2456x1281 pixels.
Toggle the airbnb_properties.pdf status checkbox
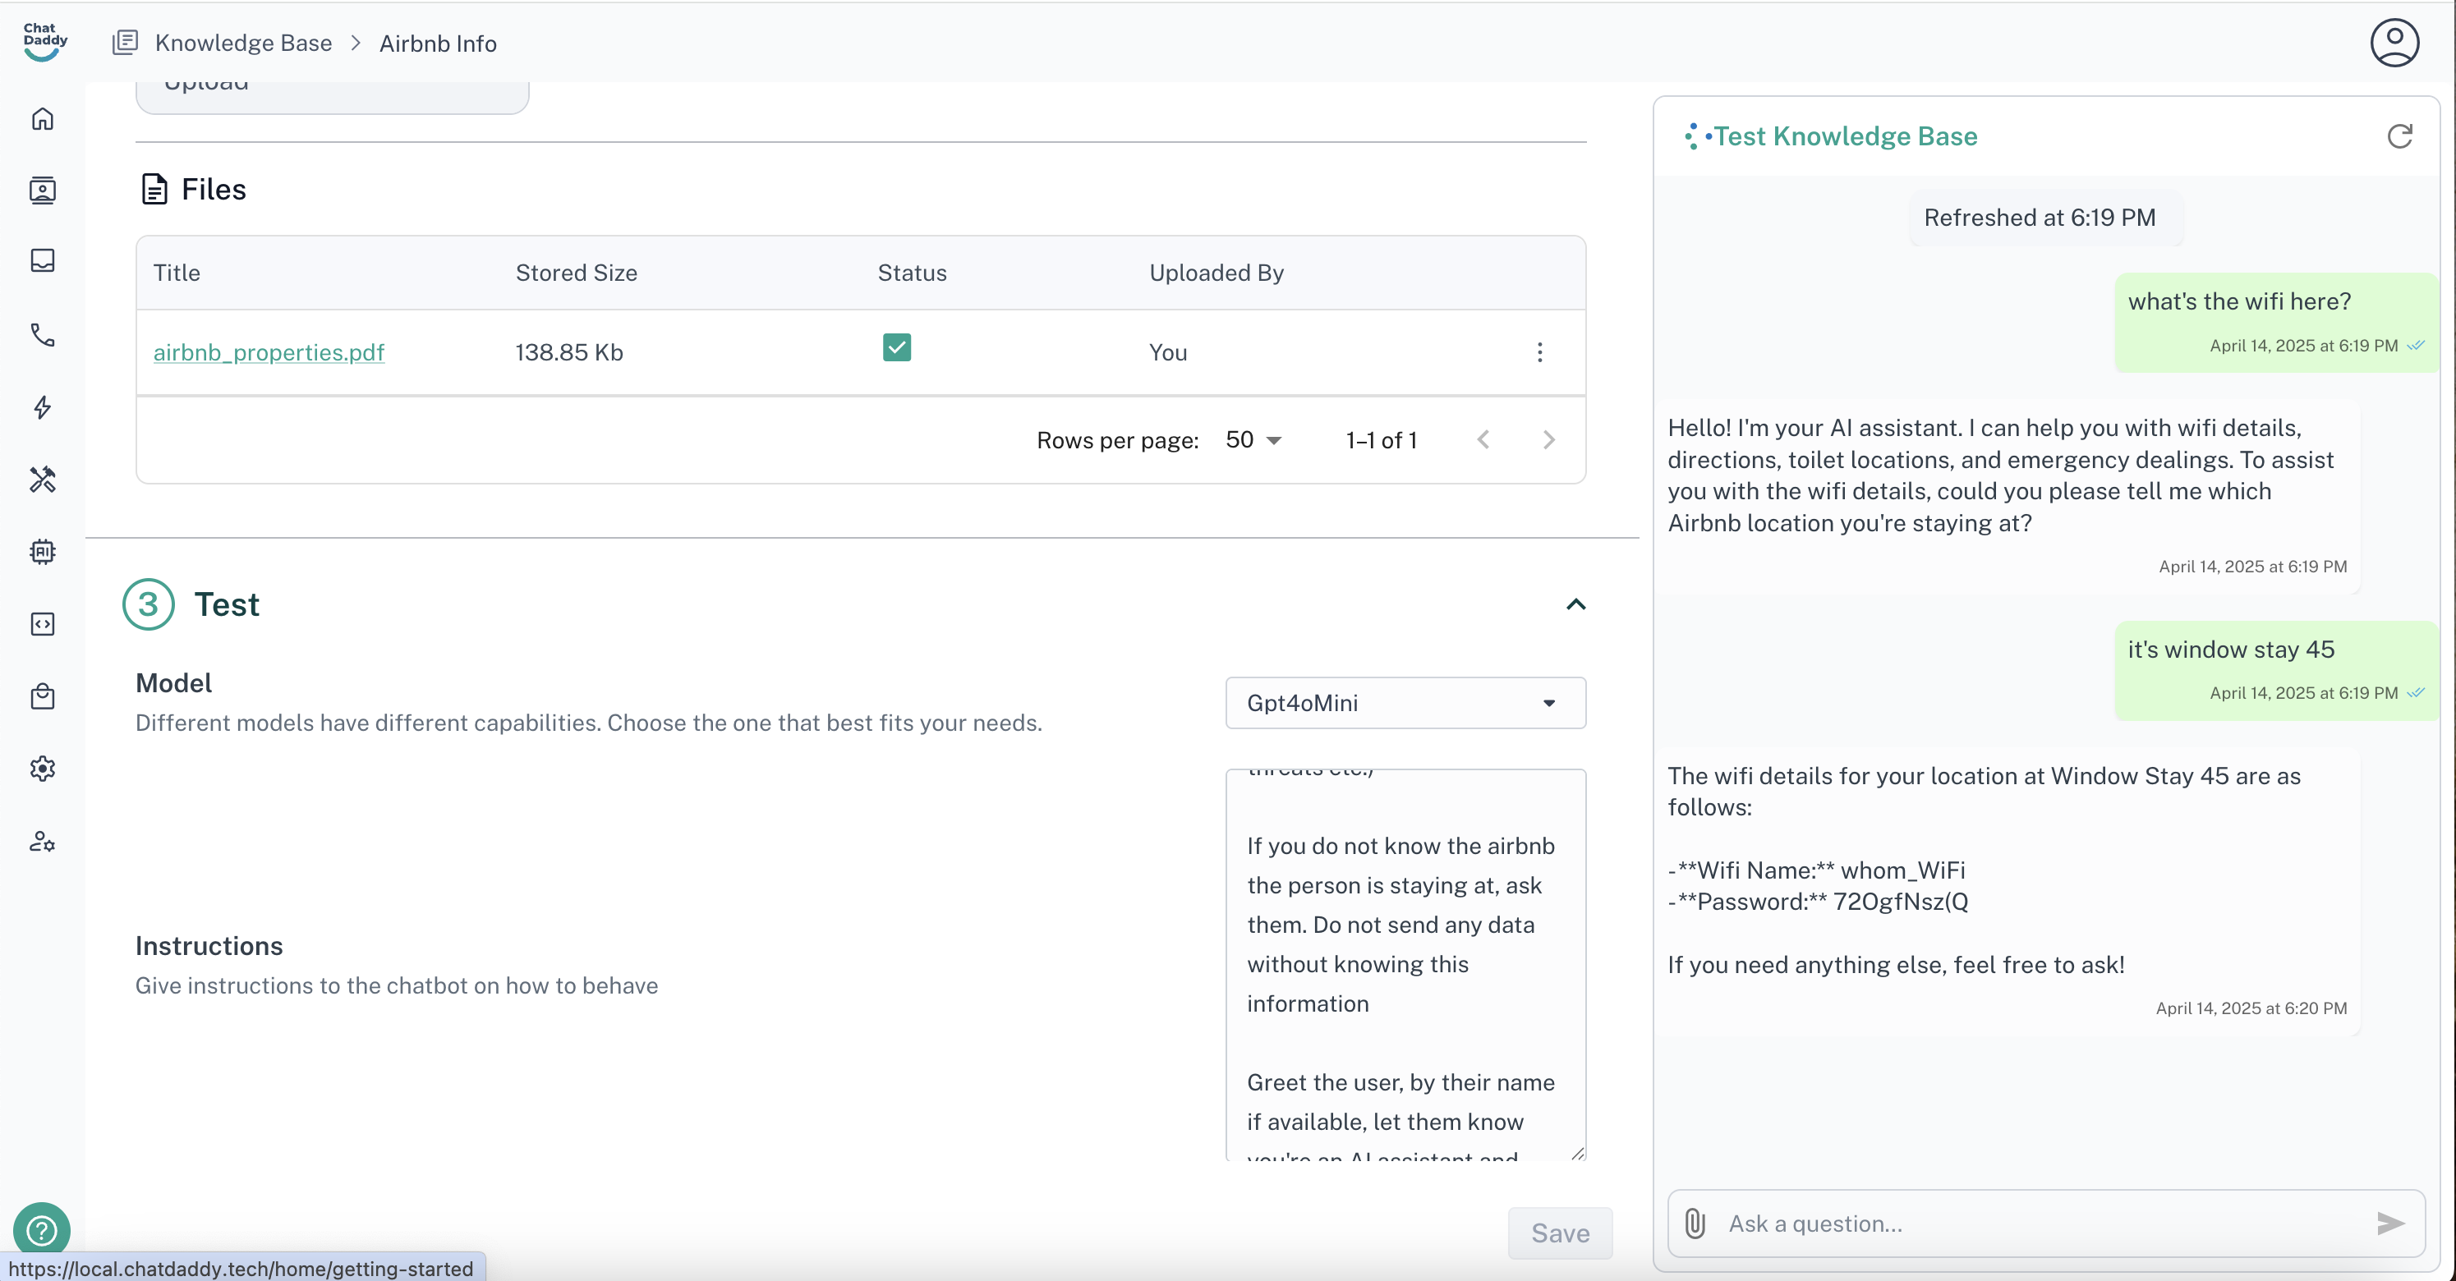[896, 348]
